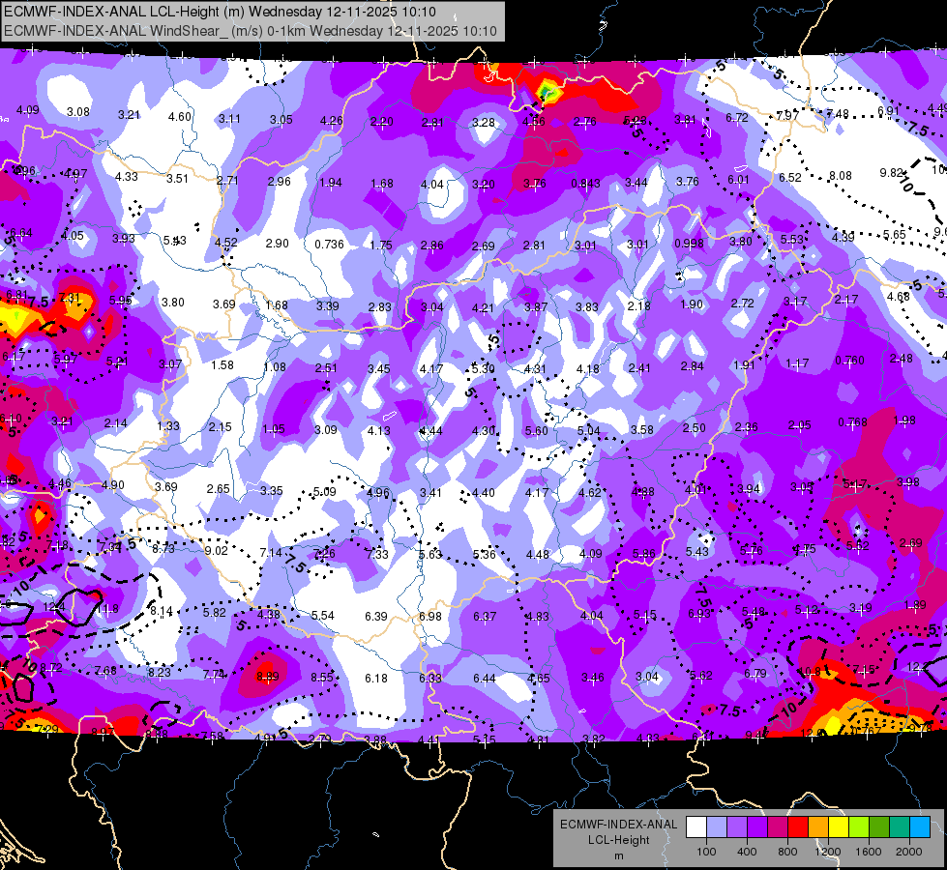Click the wind shear value 6.39

pos(376,616)
